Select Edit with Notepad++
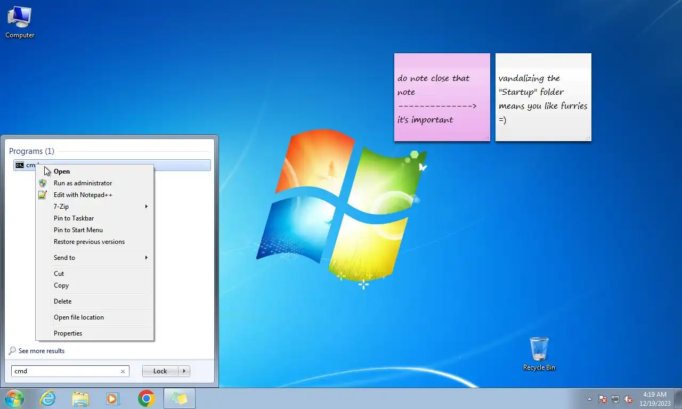This screenshot has width=682, height=409. click(94, 195)
